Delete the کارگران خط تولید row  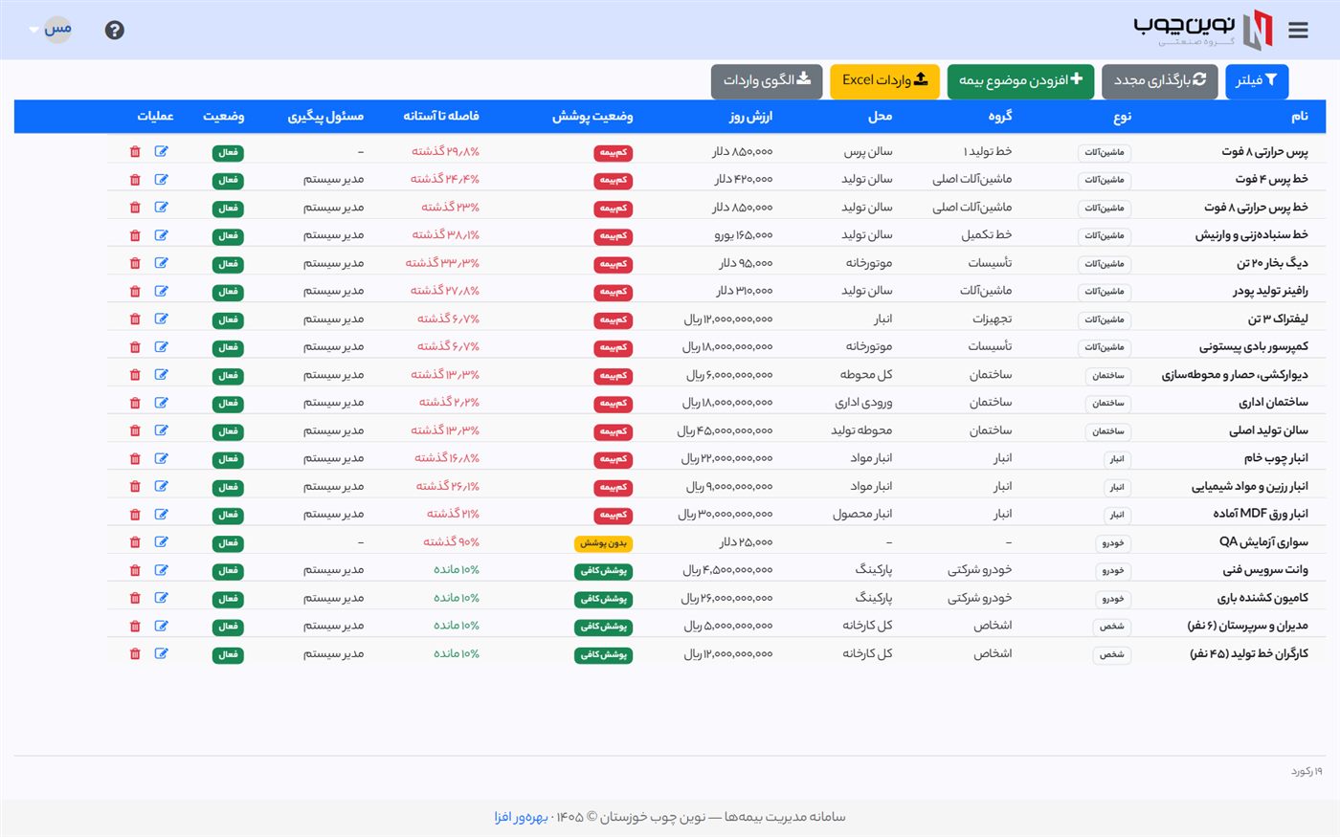135,654
